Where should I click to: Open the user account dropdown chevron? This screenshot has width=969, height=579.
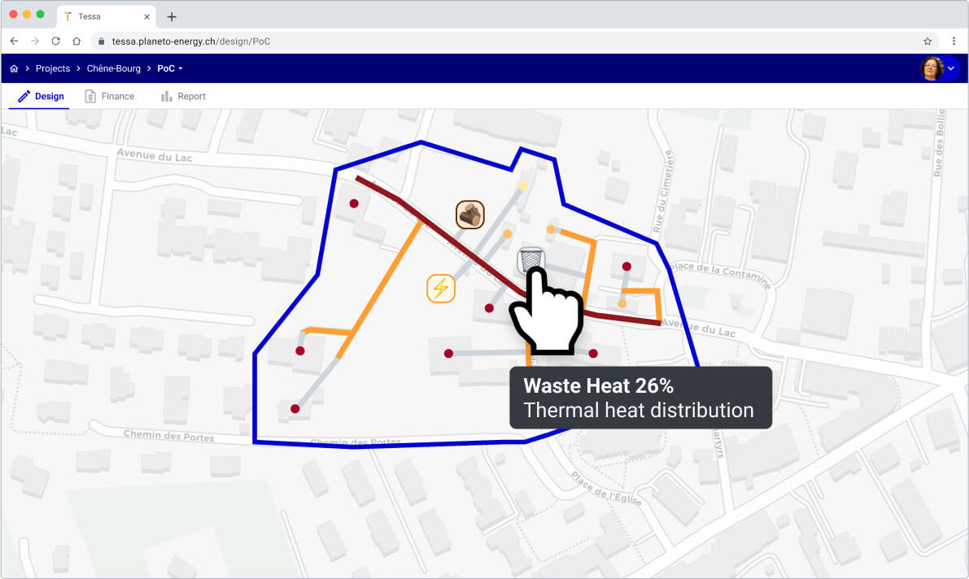pos(950,68)
